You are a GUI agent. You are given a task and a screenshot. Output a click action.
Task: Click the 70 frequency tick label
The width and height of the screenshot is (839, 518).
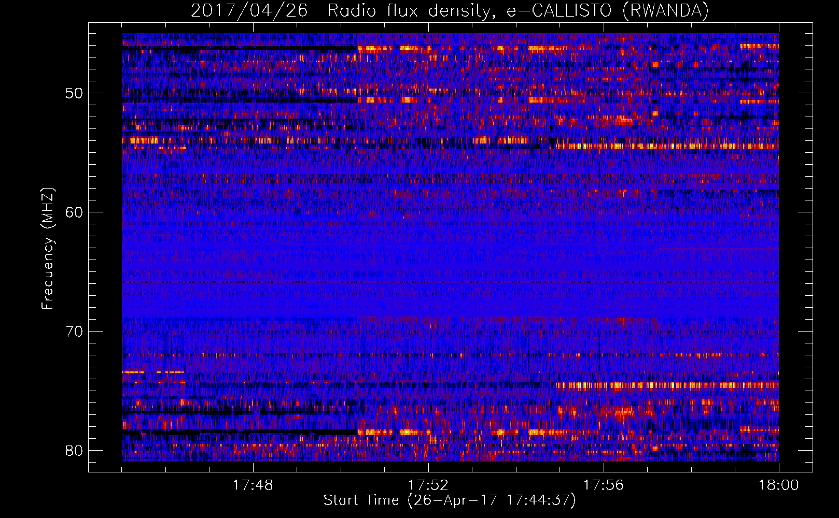[74, 331]
